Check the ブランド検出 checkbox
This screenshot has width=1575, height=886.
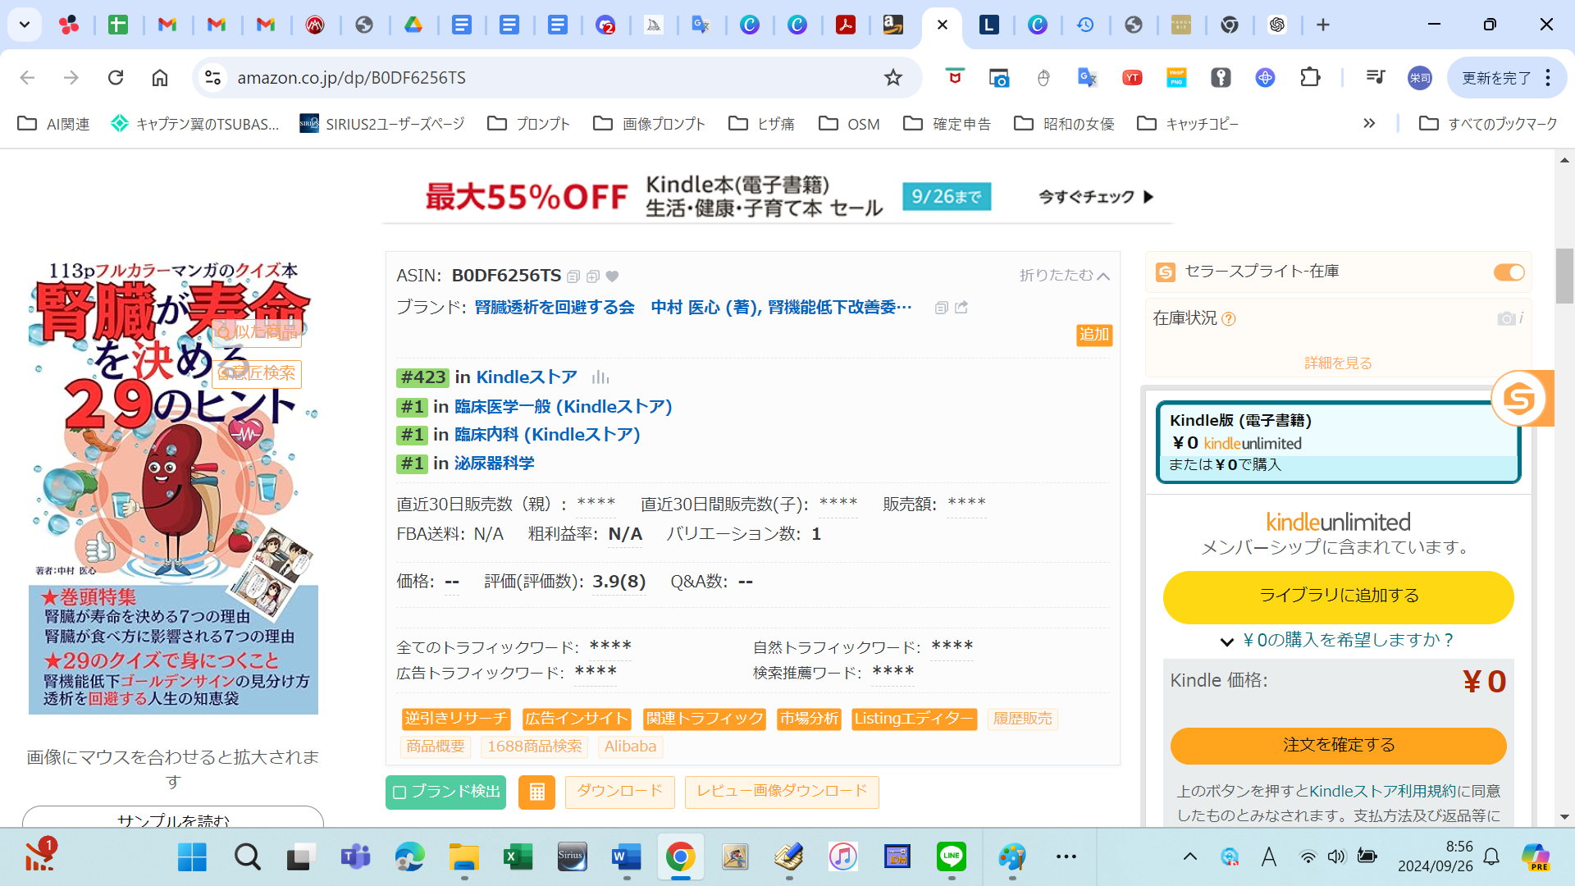click(399, 792)
